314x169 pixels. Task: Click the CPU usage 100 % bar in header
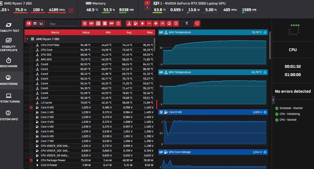38,12
